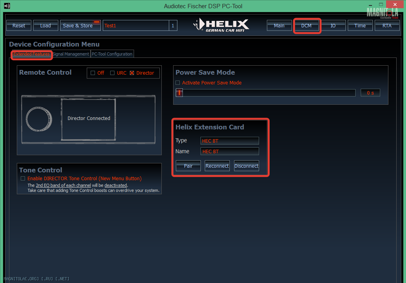406x283 pixels.
Task: Enable Activate Power Save Mode checkbox
Action: pyautogui.click(x=178, y=83)
